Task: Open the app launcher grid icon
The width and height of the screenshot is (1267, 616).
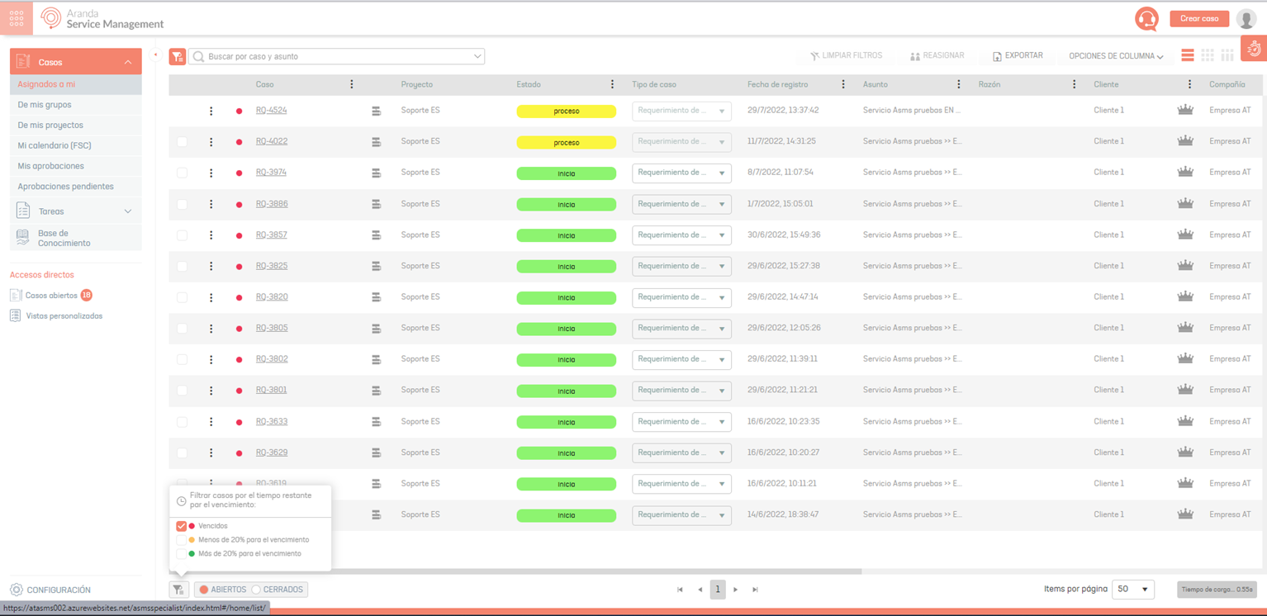Action: pyautogui.click(x=17, y=18)
